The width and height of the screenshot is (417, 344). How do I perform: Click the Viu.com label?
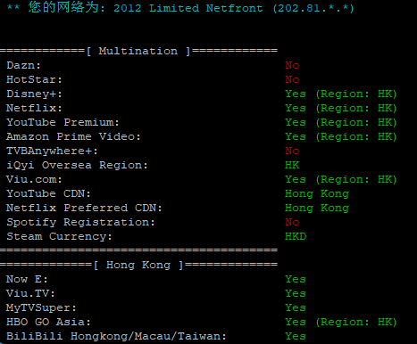[34, 179]
